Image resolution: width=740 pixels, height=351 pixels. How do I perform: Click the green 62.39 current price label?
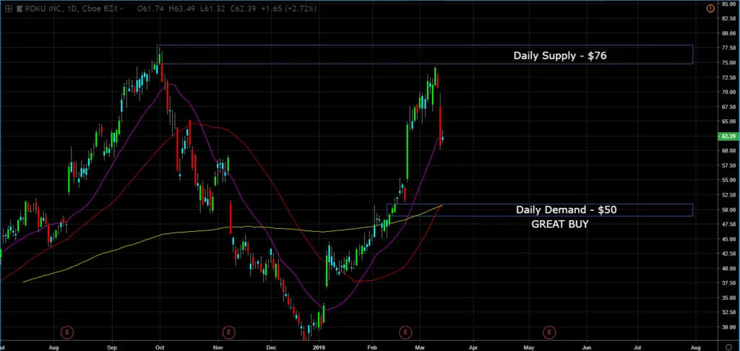(728, 136)
